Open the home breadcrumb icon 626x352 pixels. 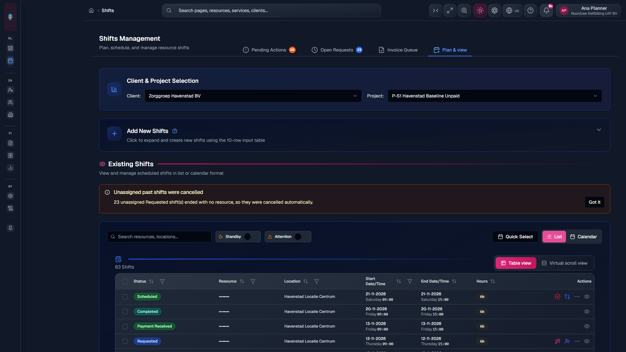tap(91, 10)
